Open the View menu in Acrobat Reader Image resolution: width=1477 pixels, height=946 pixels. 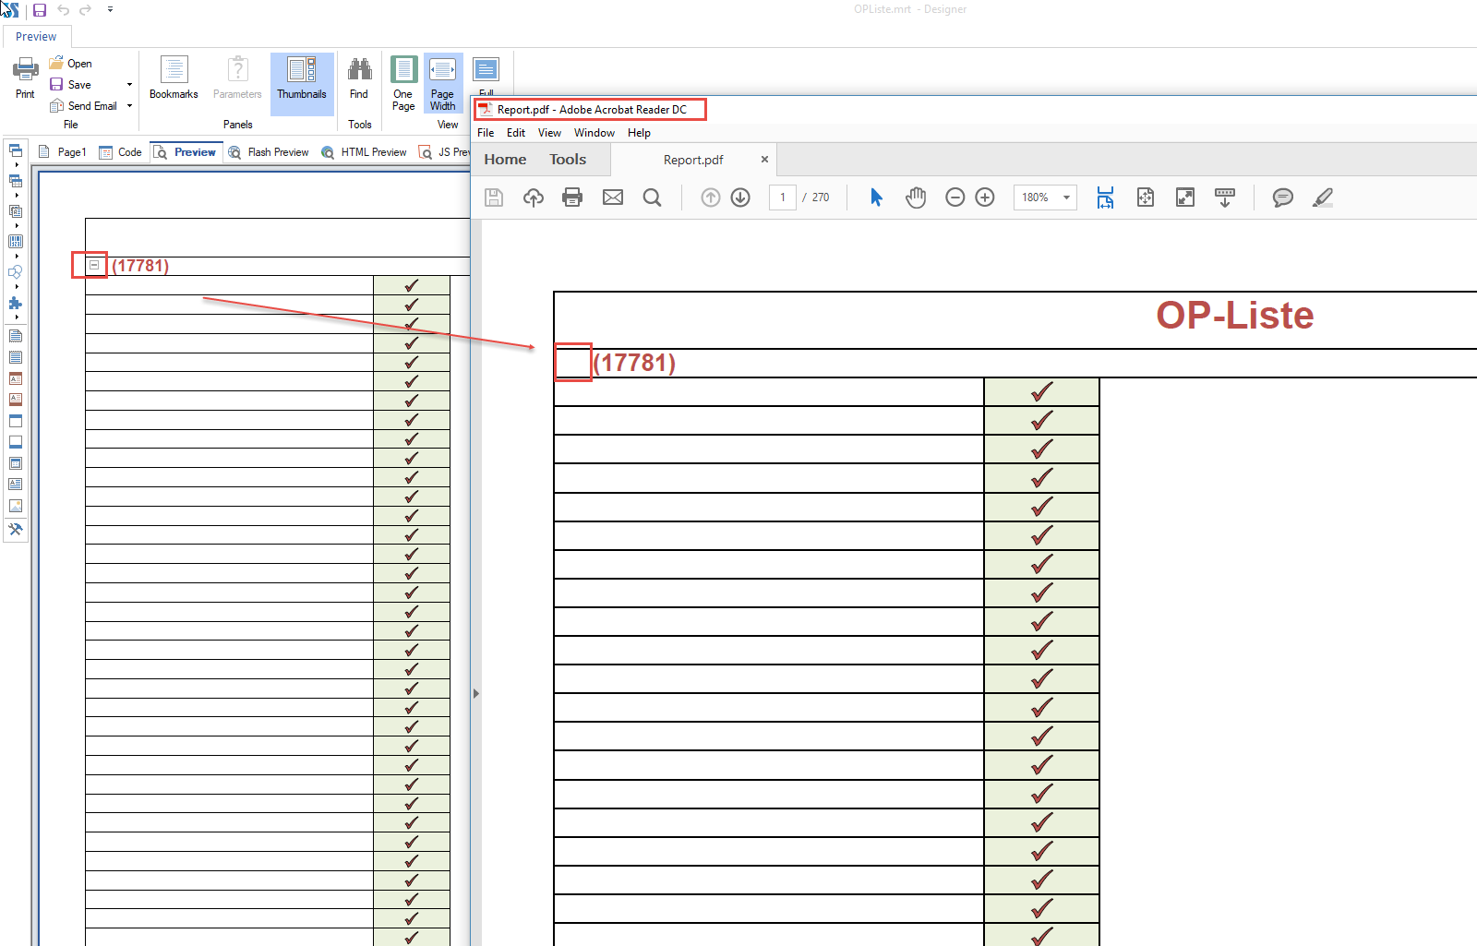550,133
